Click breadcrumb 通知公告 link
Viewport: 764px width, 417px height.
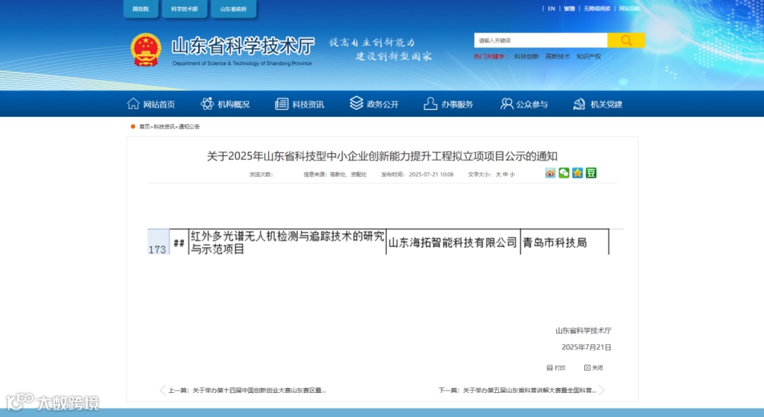click(x=189, y=127)
